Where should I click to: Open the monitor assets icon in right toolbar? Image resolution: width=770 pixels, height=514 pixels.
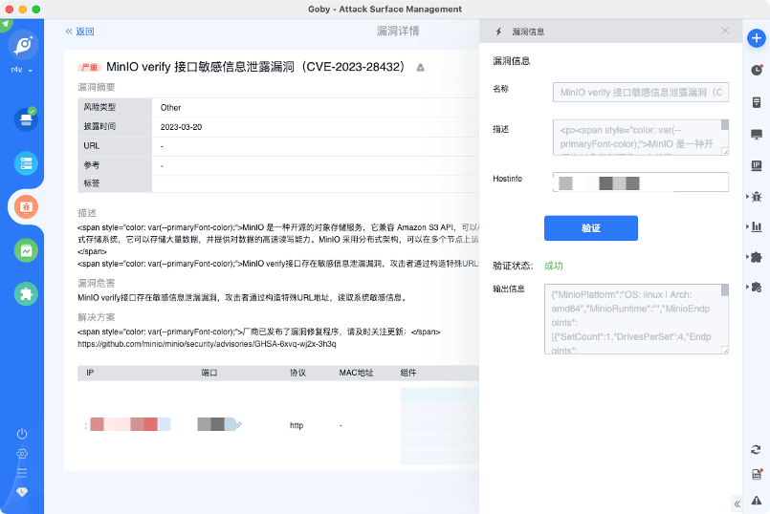coord(757,134)
